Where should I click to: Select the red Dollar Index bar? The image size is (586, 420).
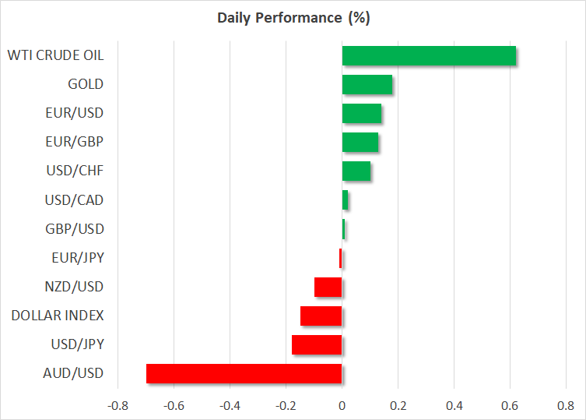coord(321,316)
